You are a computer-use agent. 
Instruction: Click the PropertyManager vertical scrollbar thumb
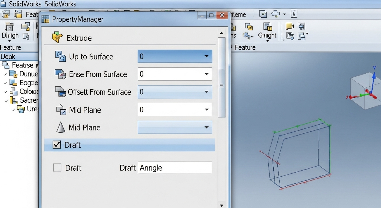[x=222, y=78]
